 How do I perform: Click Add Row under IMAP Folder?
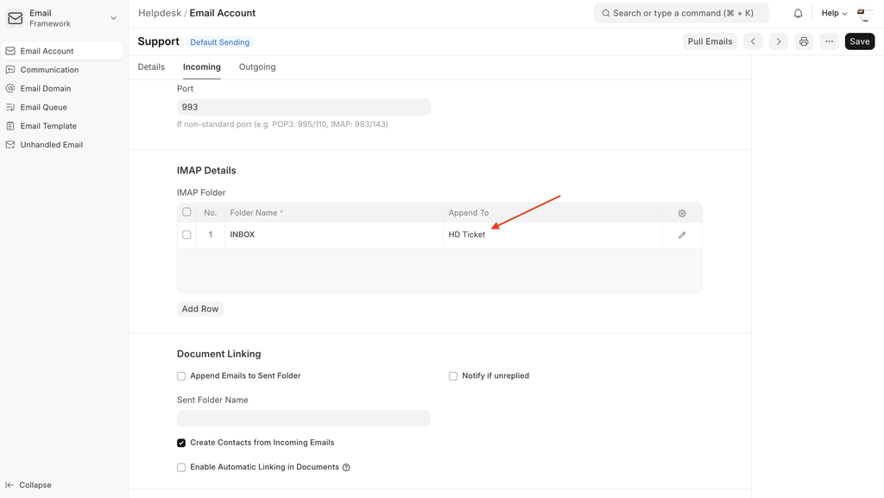point(200,309)
